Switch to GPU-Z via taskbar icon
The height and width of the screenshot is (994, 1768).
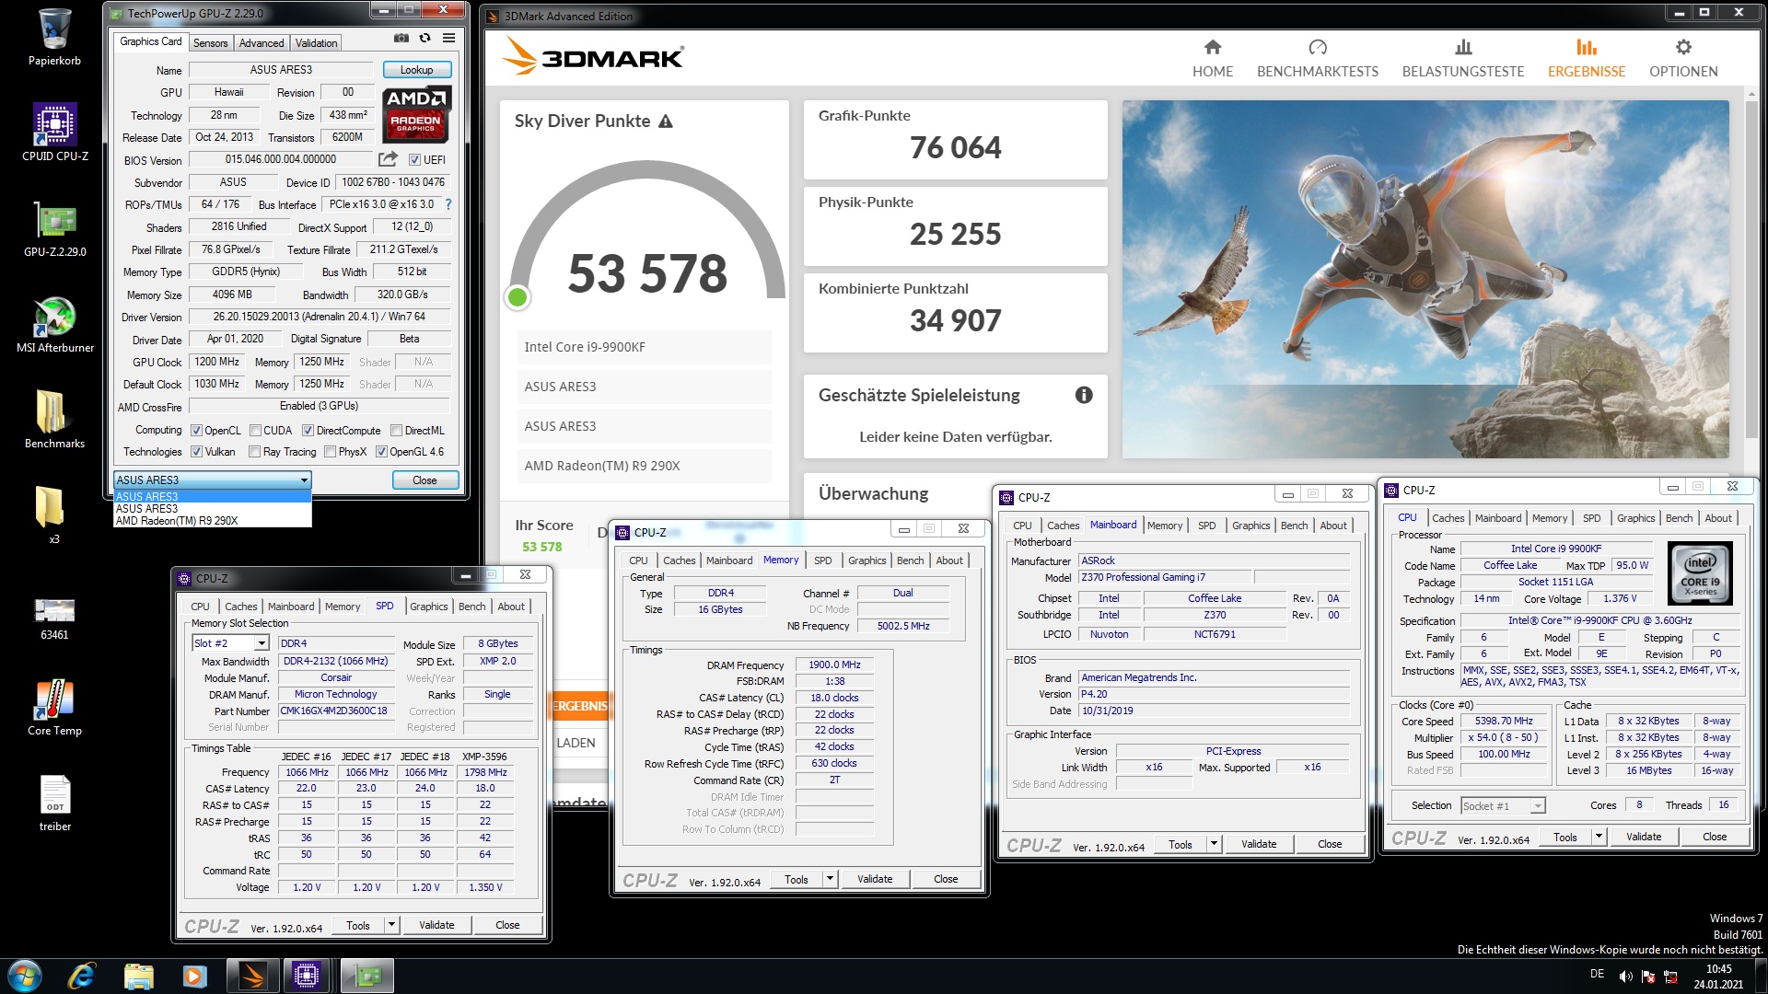click(367, 976)
